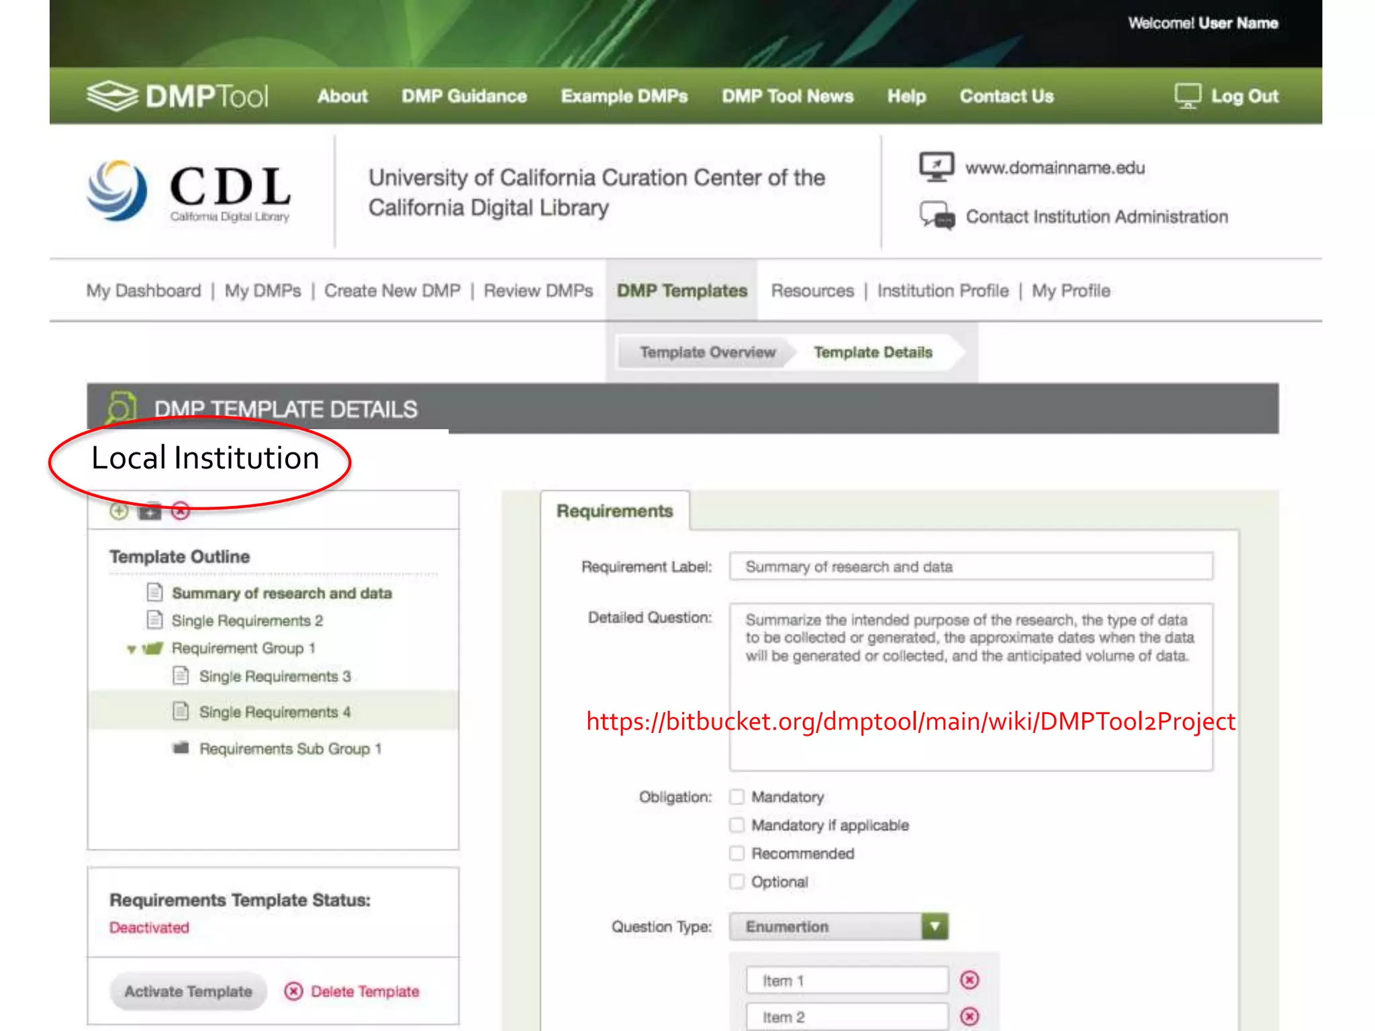Click the Requirement Label input field

coord(970,567)
